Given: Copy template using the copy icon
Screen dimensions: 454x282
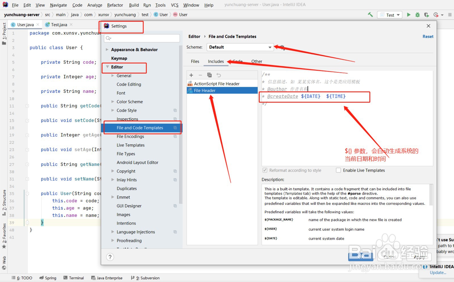Looking at the screenshot, I should click(x=209, y=75).
